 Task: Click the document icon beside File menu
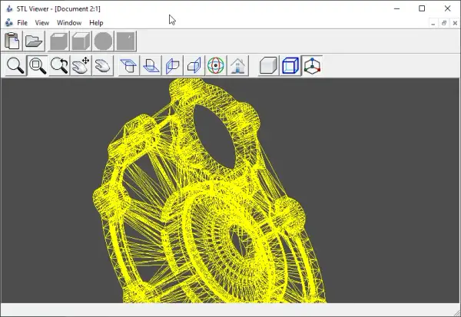click(9, 22)
